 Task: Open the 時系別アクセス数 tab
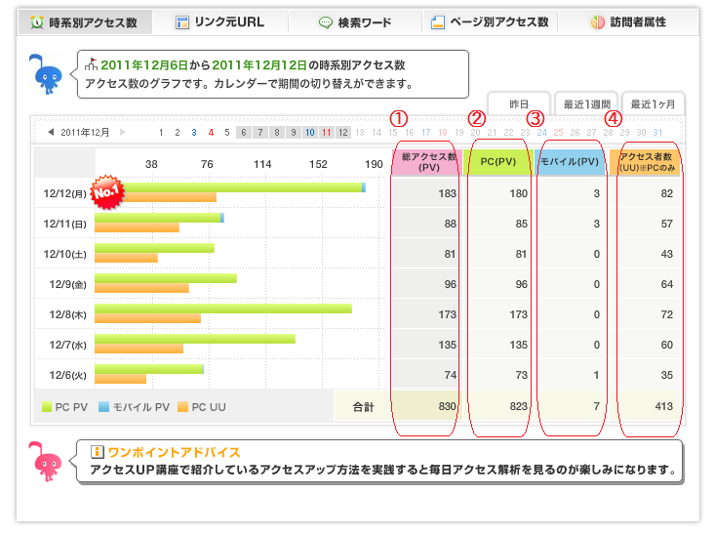tap(85, 22)
